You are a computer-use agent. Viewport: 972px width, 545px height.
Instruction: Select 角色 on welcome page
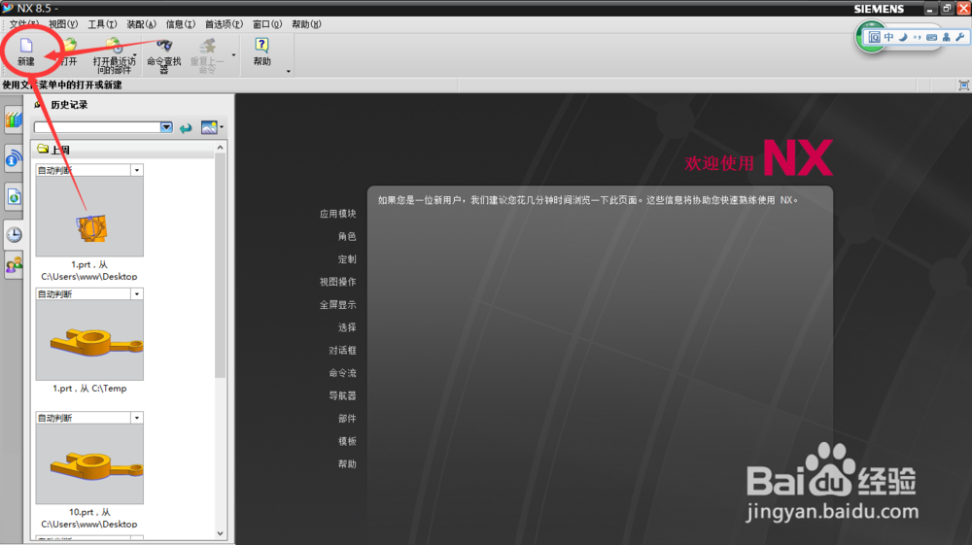tap(347, 237)
